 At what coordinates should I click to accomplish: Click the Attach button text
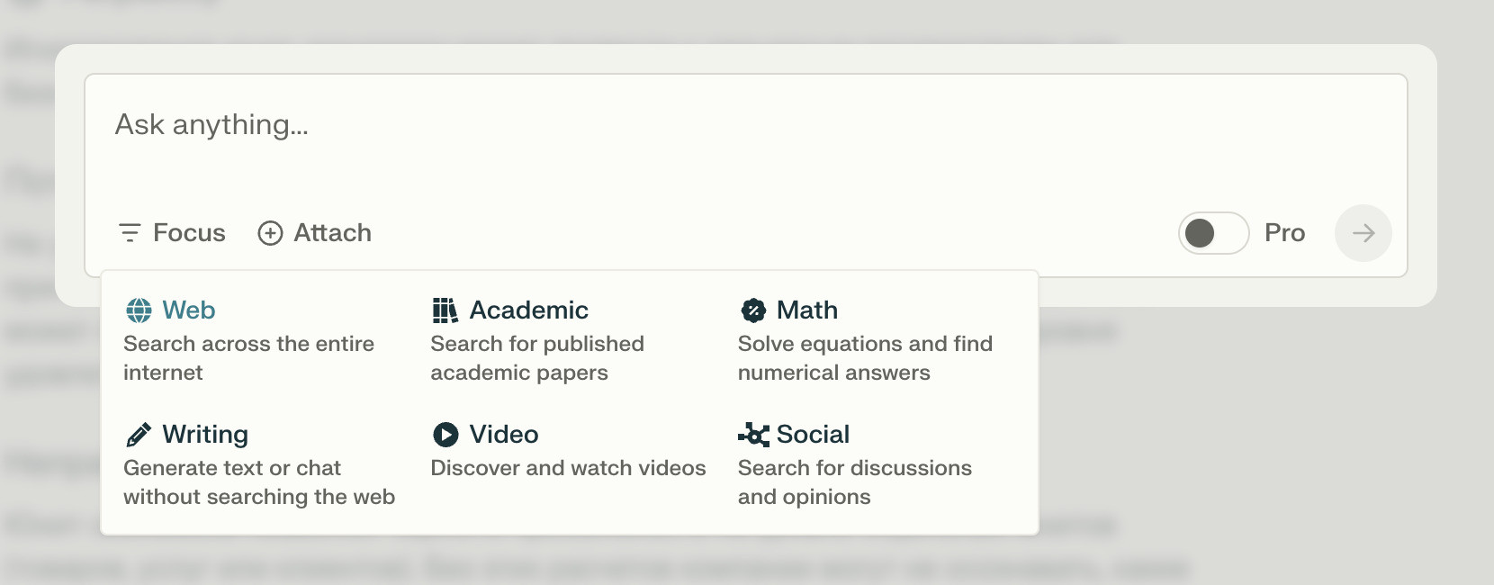pyautogui.click(x=332, y=233)
